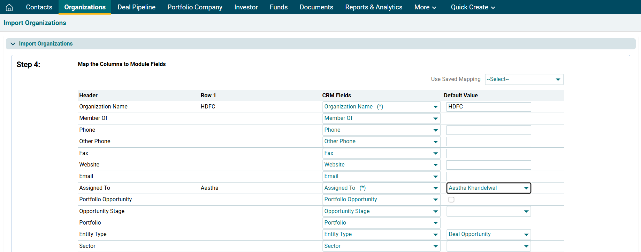This screenshot has width=641, height=252.
Task: Open the Opportunity Stage default value dropdown
Action: pyautogui.click(x=488, y=211)
